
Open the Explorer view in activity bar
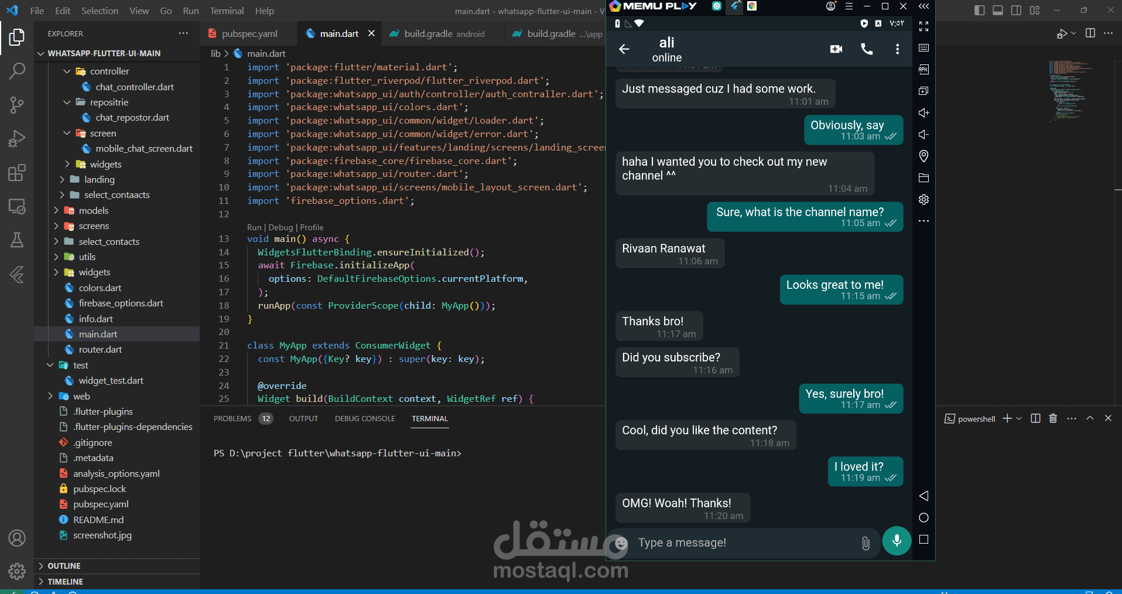coord(17,37)
